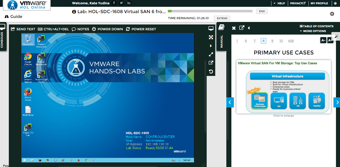Go to manual page 6

(x=246, y=41)
